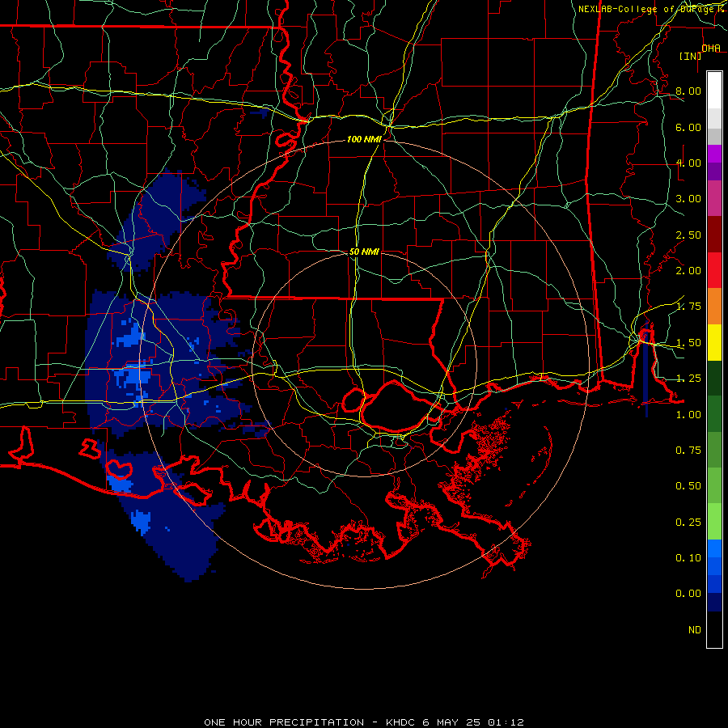
Task: Select the 1.75 legend value
Action: [x=688, y=307]
